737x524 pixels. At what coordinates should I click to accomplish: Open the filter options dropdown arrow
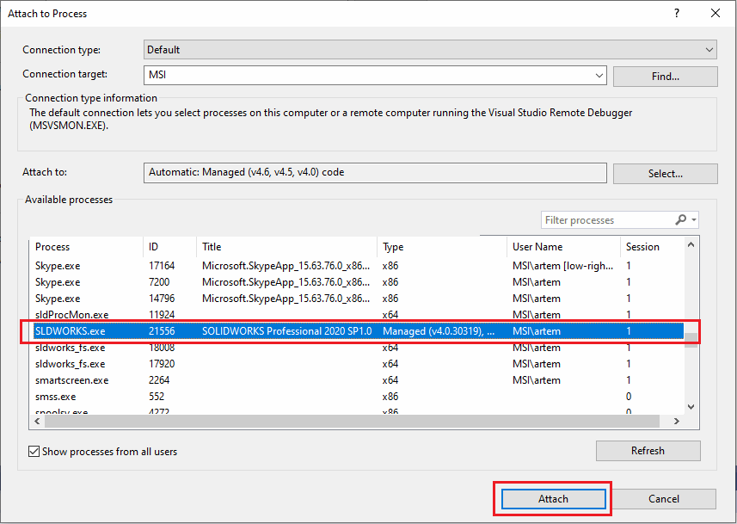pyautogui.click(x=694, y=219)
